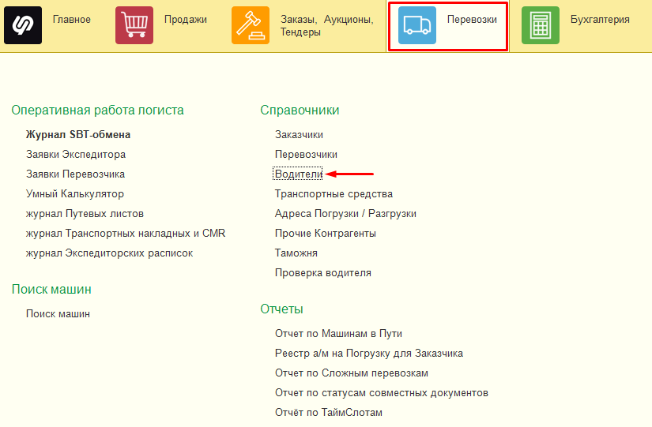Click the black logo icon for Главное

coord(23,25)
